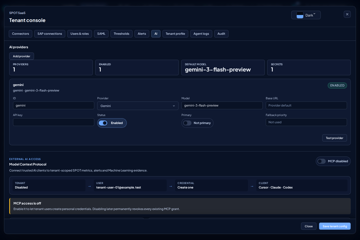Close the Tenant console with the X icon
The image size is (360, 240).
(x=347, y=14)
